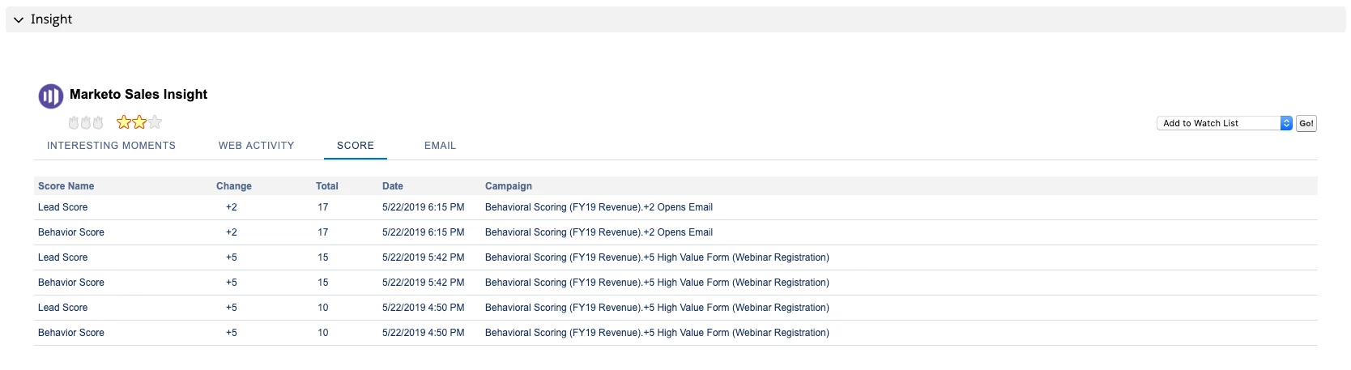
Task: Open the Add to Watch List dropdown
Action: [x=1224, y=123]
